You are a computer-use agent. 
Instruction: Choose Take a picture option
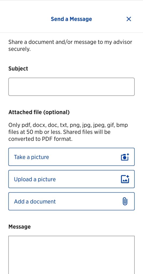pos(71,157)
